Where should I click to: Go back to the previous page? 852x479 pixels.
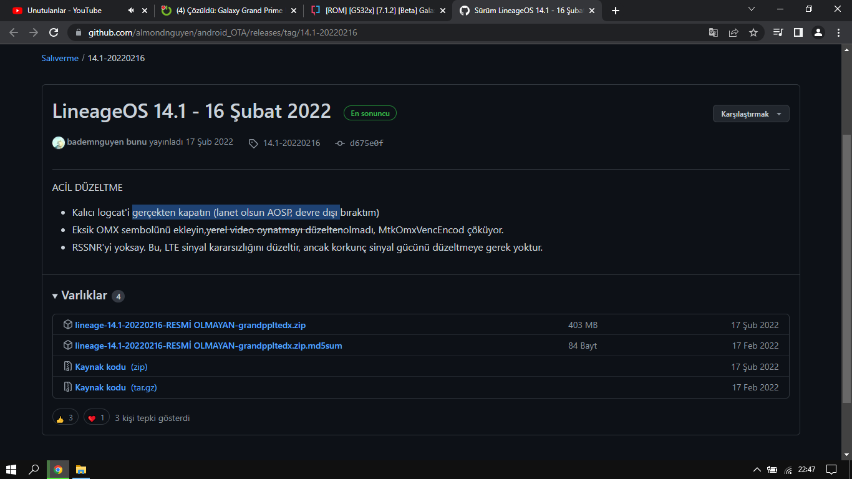click(x=14, y=32)
